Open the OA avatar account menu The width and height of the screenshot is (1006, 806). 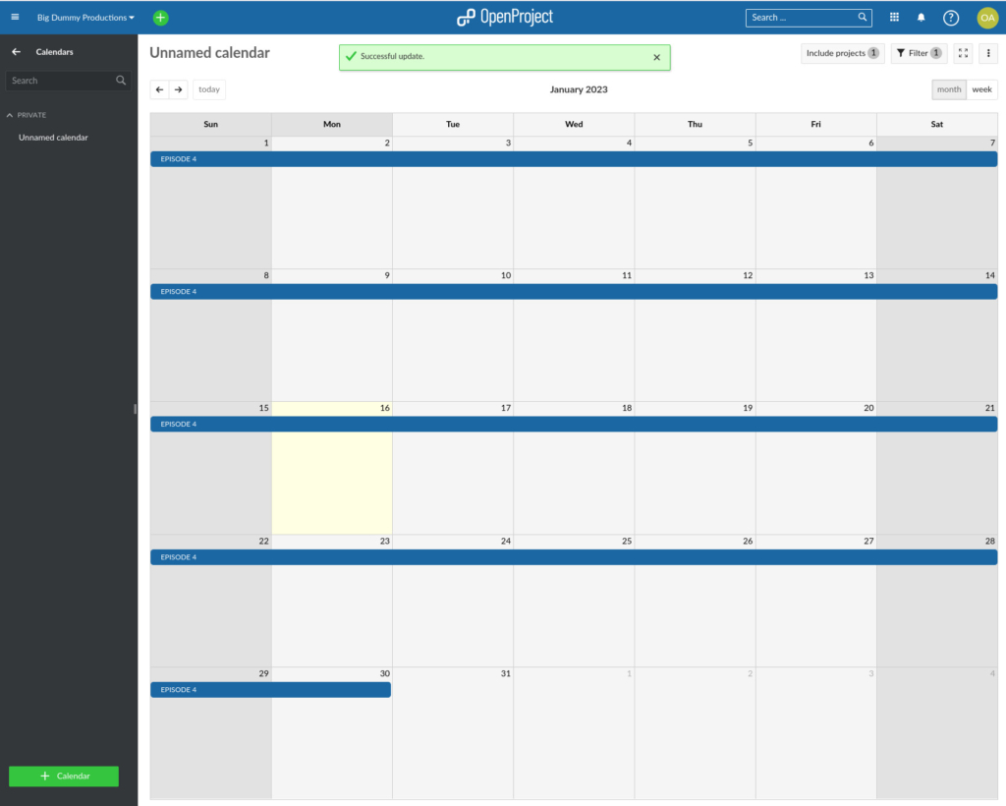tap(987, 17)
